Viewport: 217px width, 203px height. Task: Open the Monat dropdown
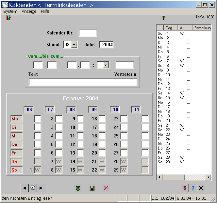tap(74, 45)
